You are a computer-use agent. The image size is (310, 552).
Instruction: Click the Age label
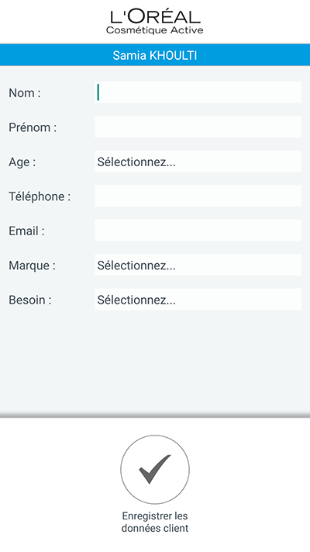point(22,162)
